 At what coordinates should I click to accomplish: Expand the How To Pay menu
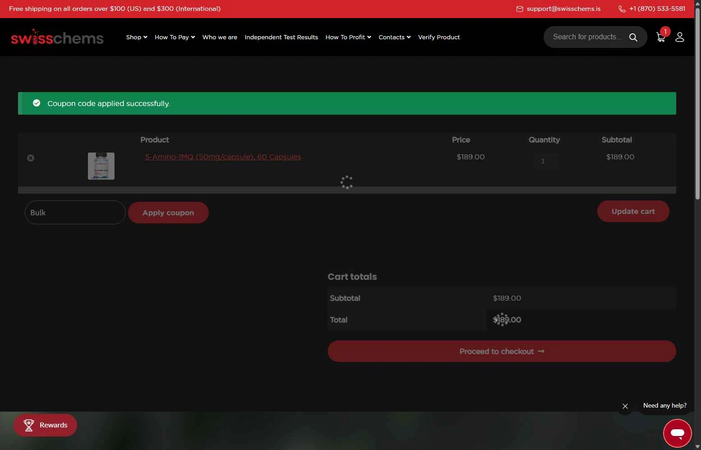pos(175,37)
